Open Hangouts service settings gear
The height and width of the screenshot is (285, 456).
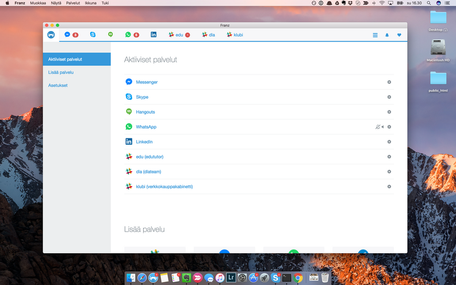coord(389,112)
